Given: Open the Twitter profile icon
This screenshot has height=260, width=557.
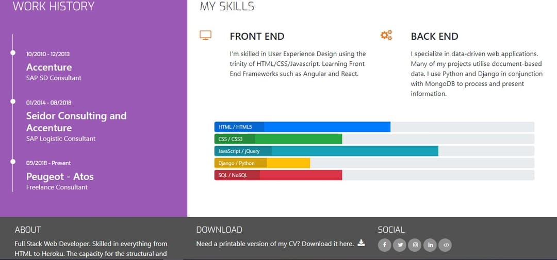Looking at the screenshot, I should point(400,245).
